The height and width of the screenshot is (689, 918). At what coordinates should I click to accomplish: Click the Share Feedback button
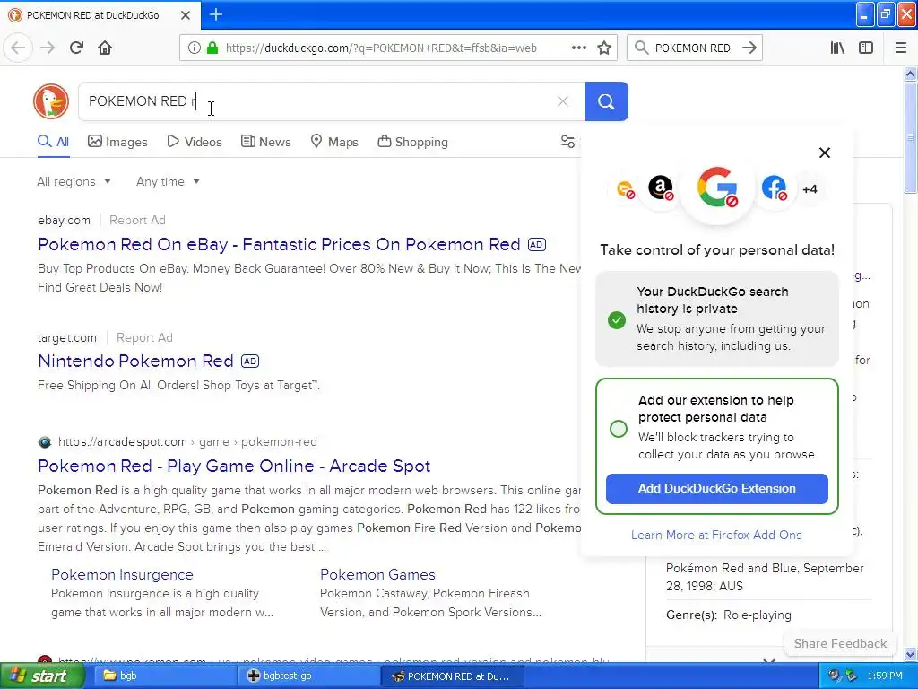[x=840, y=643]
